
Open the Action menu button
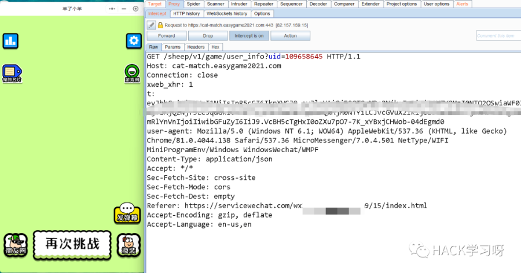point(291,35)
